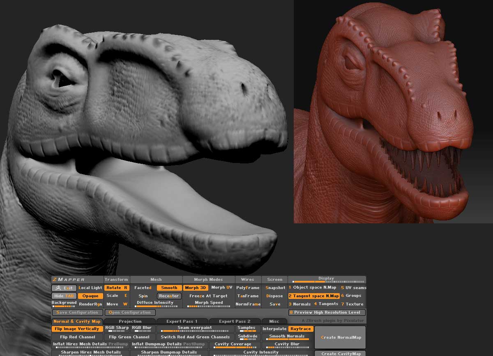Viewport: 493px width, 356px height.
Task: Switch to Expert Pass 2 tab
Action: pyautogui.click(x=235, y=321)
